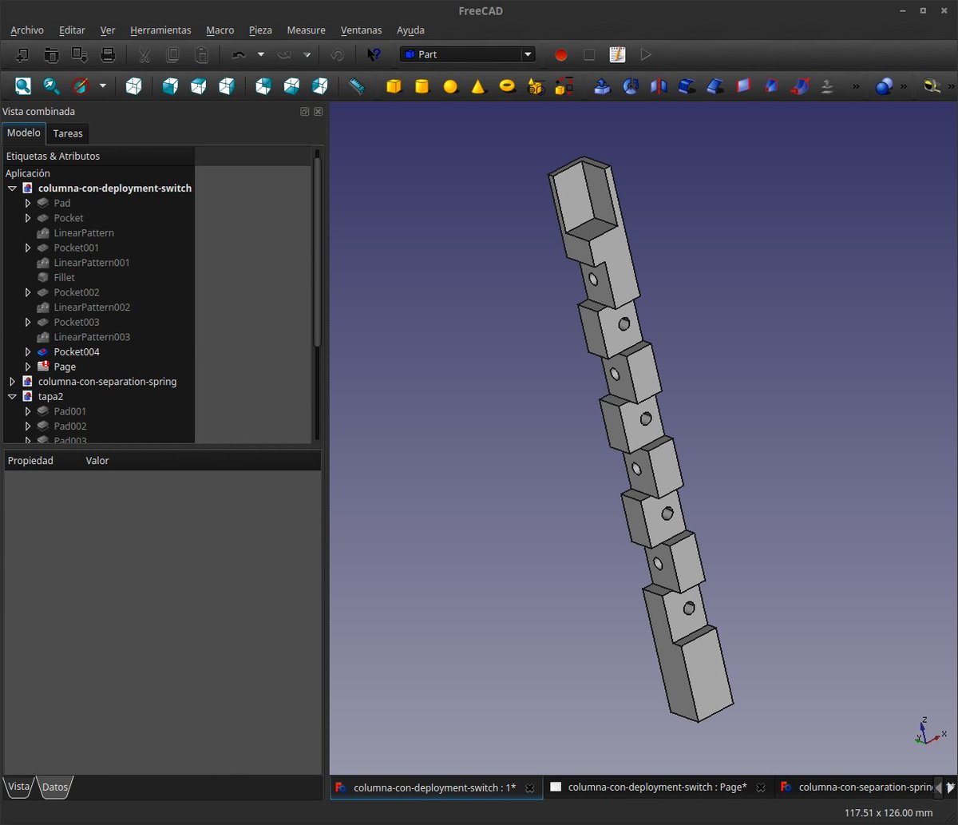Click the Print icon
The width and height of the screenshot is (958, 825).
(x=109, y=54)
